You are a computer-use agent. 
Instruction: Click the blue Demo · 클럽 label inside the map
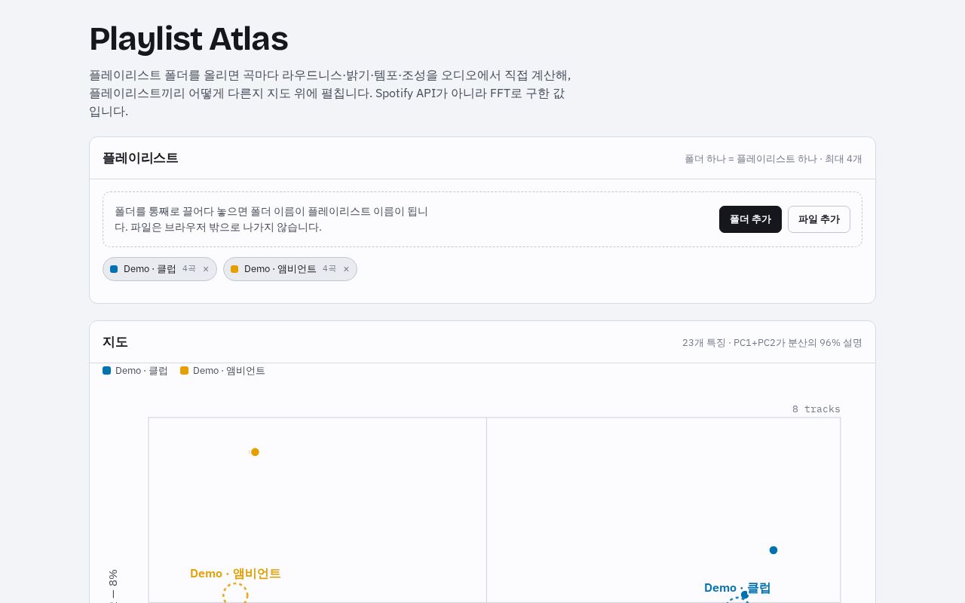pyautogui.click(x=737, y=588)
